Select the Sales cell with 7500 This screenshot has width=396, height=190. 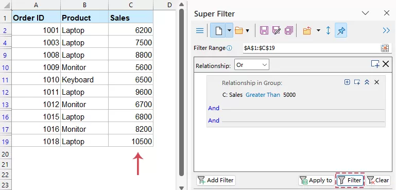pyautogui.click(x=131, y=42)
